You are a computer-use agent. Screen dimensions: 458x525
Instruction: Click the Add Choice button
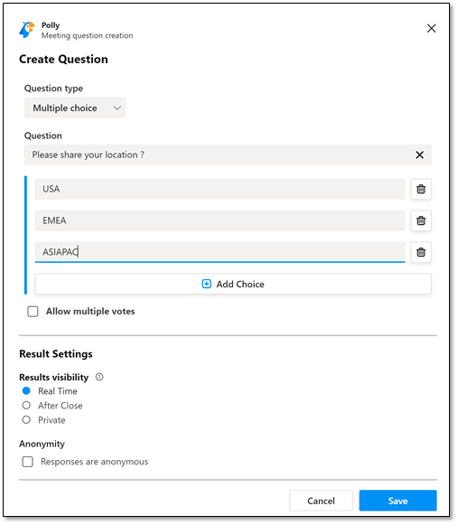pos(233,284)
